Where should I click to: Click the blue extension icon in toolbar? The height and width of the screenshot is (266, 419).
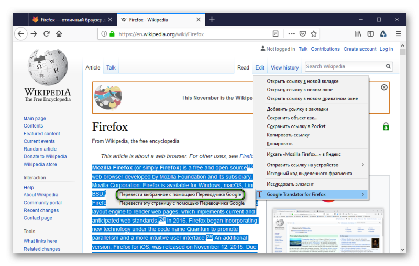tap(383, 34)
